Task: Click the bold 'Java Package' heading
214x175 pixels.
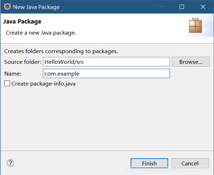Action: point(22,22)
